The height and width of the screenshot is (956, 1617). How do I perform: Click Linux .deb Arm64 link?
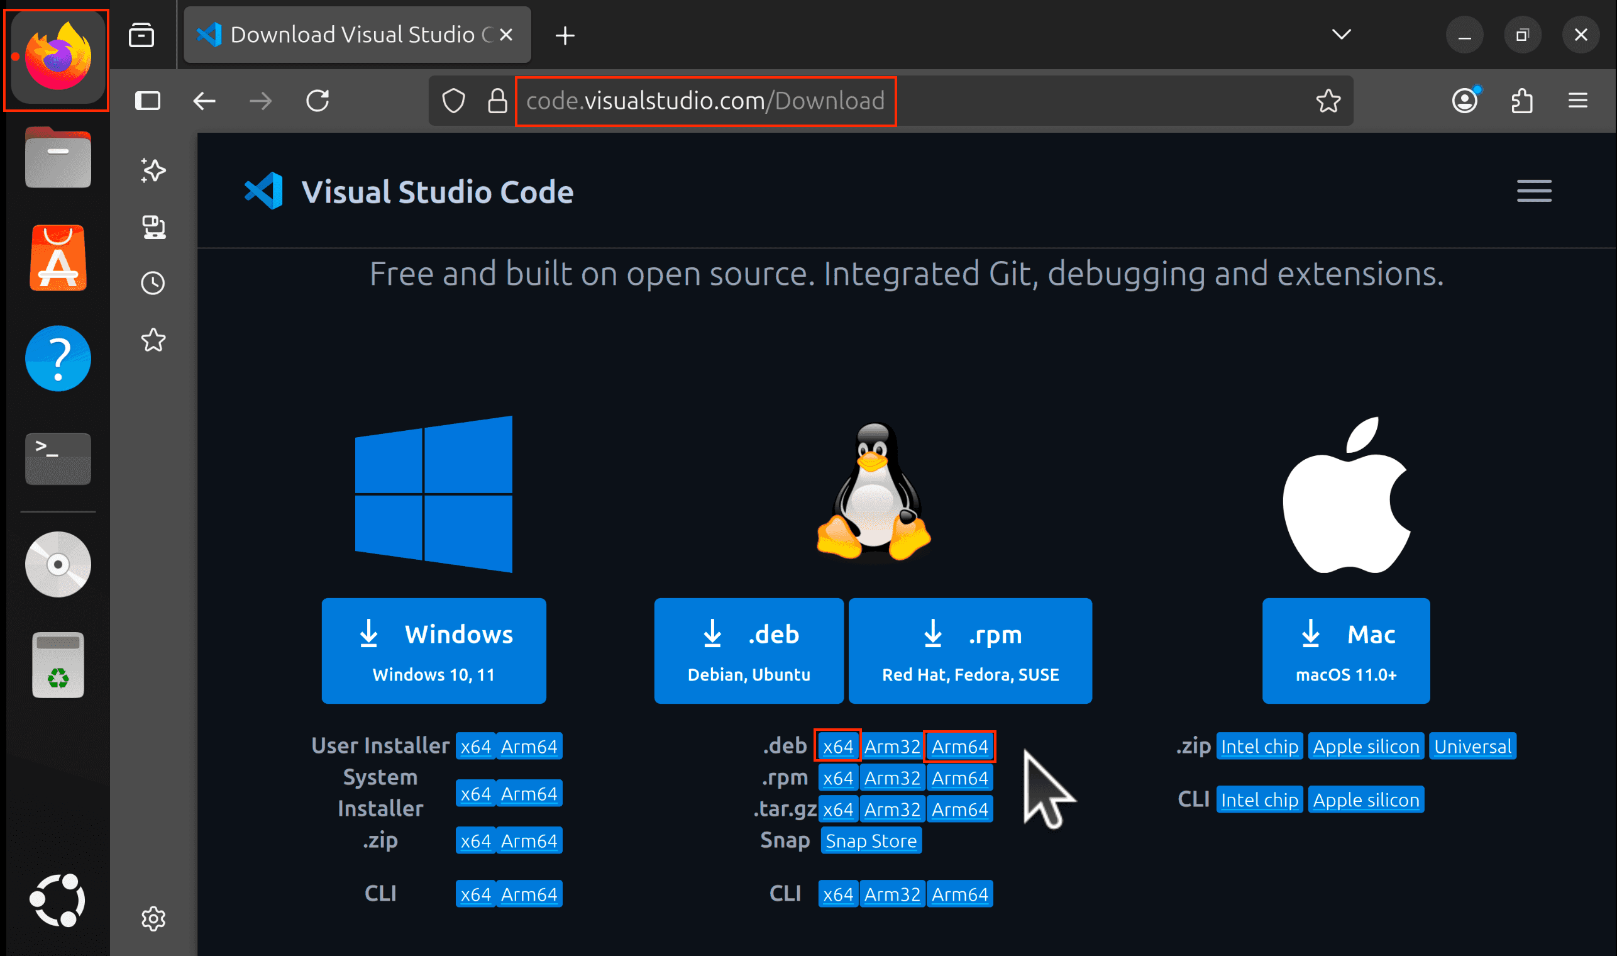[x=959, y=746]
